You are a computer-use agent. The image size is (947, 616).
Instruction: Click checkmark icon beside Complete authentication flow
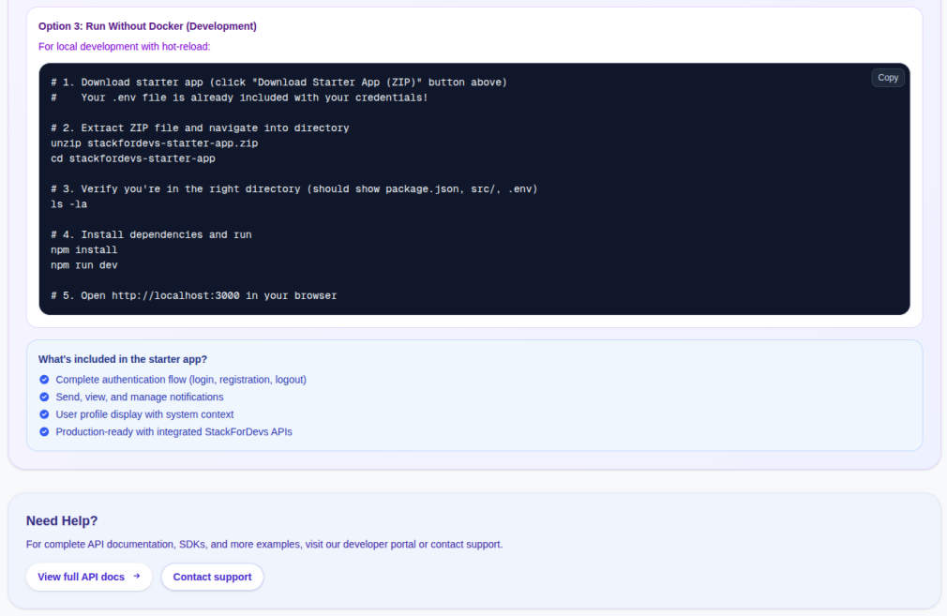[x=44, y=380]
